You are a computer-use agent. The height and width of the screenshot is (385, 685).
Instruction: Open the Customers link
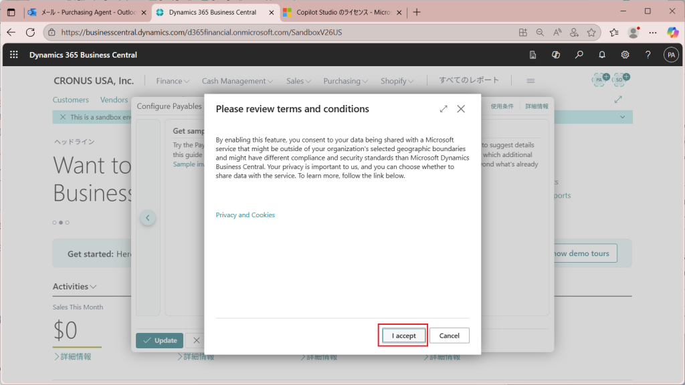tap(71, 100)
